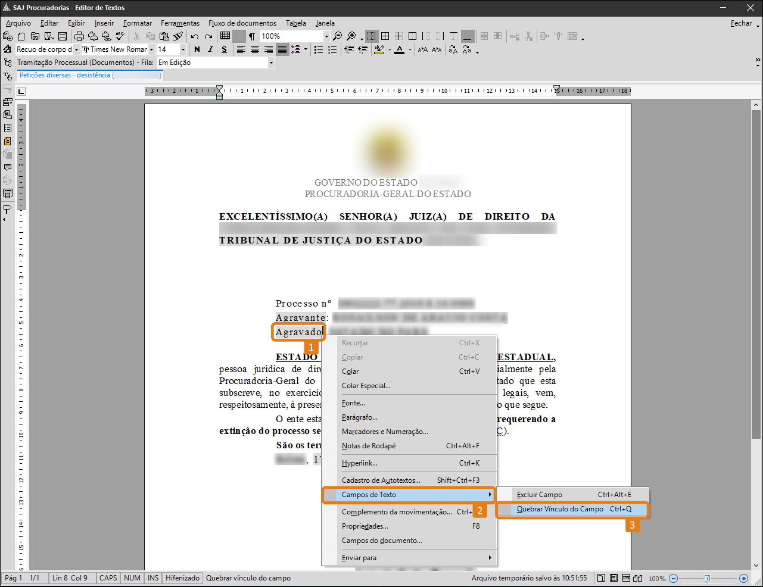
Task: Toggle the paragraph marks display
Action: [x=252, y=36]
